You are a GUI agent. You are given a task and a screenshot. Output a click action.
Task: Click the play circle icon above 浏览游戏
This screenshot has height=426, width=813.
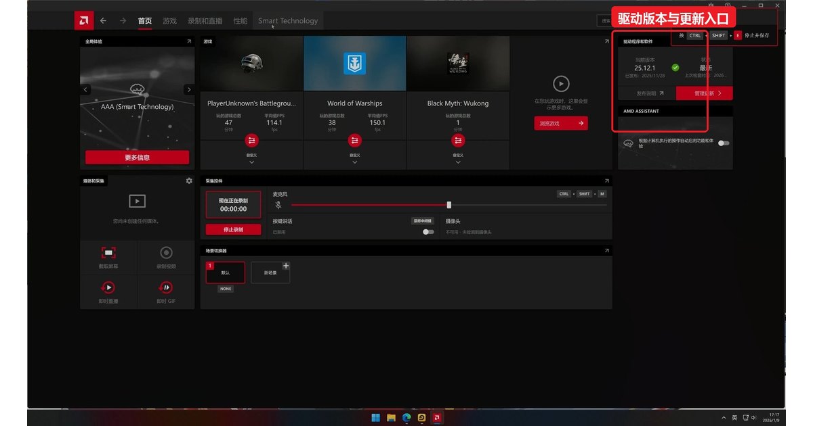[561, 84]
